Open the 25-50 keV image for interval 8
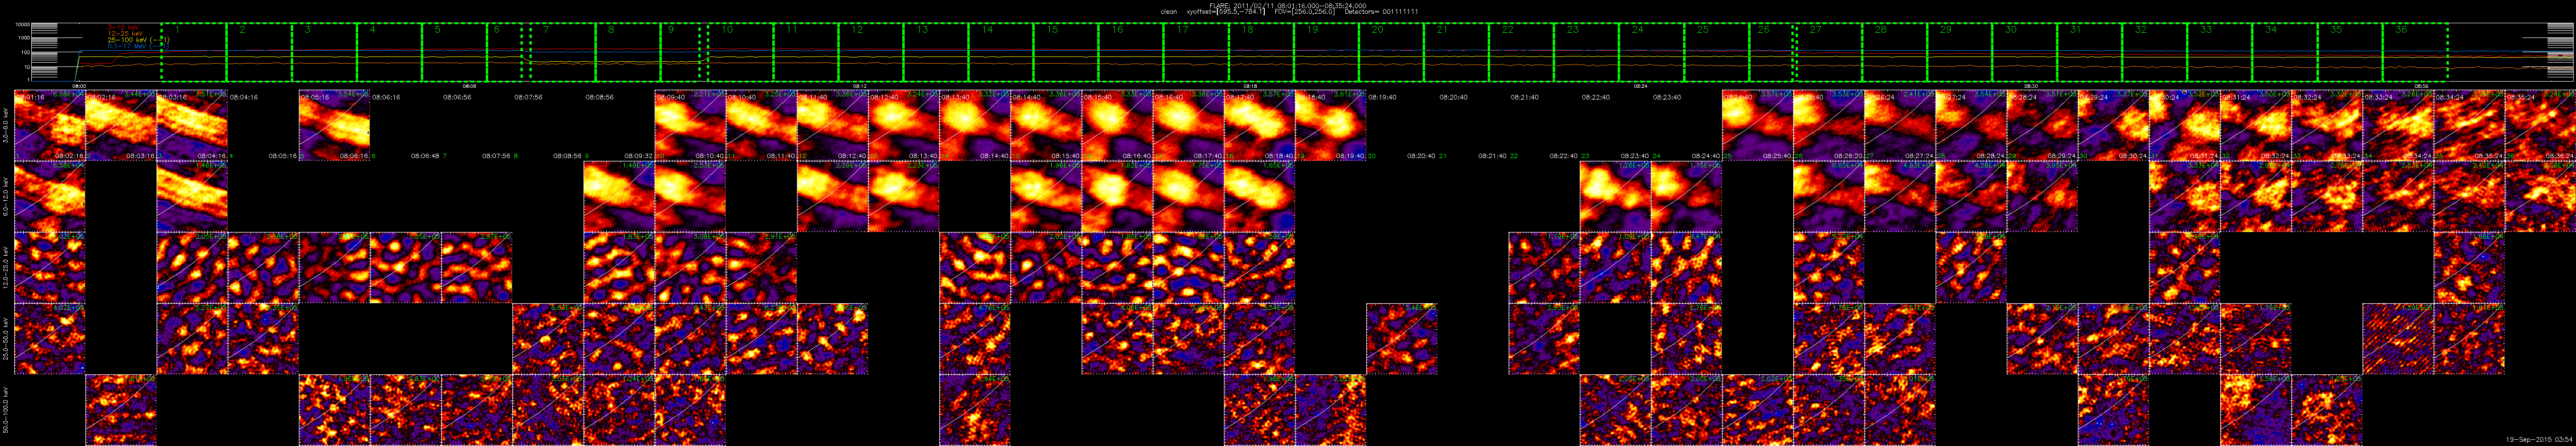This screenshot has height=446, width=2576. pyautogui.click(x=548, y=339)
